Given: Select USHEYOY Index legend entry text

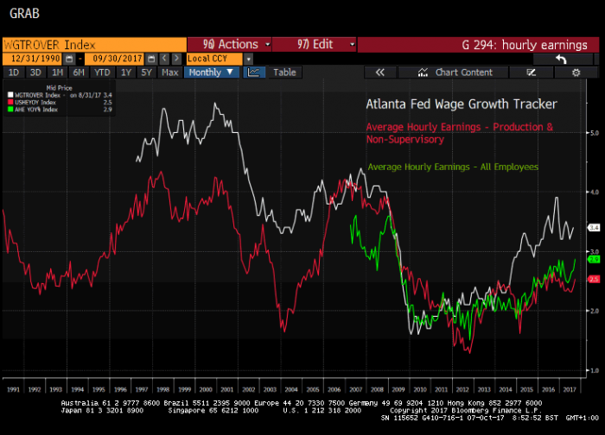Looking at the screenshot, I should [35, 103].
